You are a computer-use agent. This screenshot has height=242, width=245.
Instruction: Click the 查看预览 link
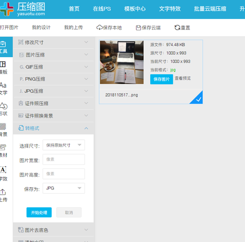183,78
